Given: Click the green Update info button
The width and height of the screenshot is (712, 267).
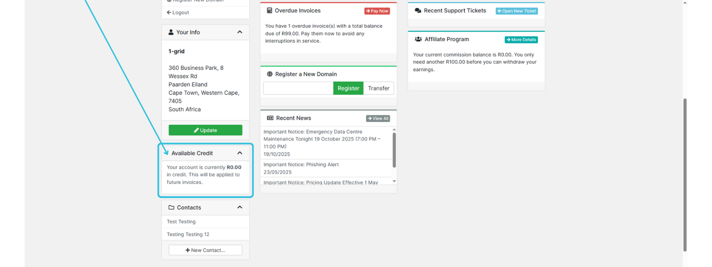Looking at the screenshot, I should pyautogui.click(x=205, y=130).
